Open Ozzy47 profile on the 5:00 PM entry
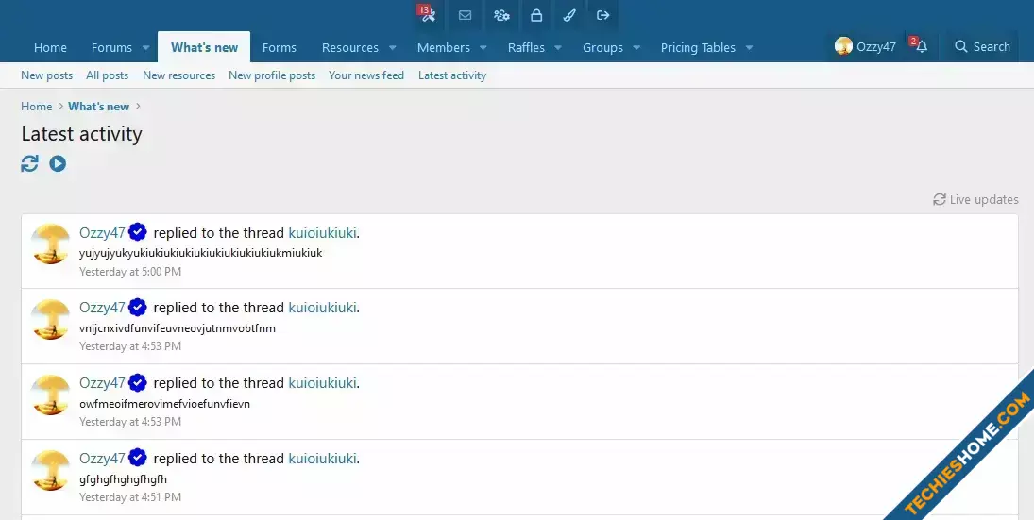Screen dimensions: 1034x520 pyautogui.click(x=102, y=233)
